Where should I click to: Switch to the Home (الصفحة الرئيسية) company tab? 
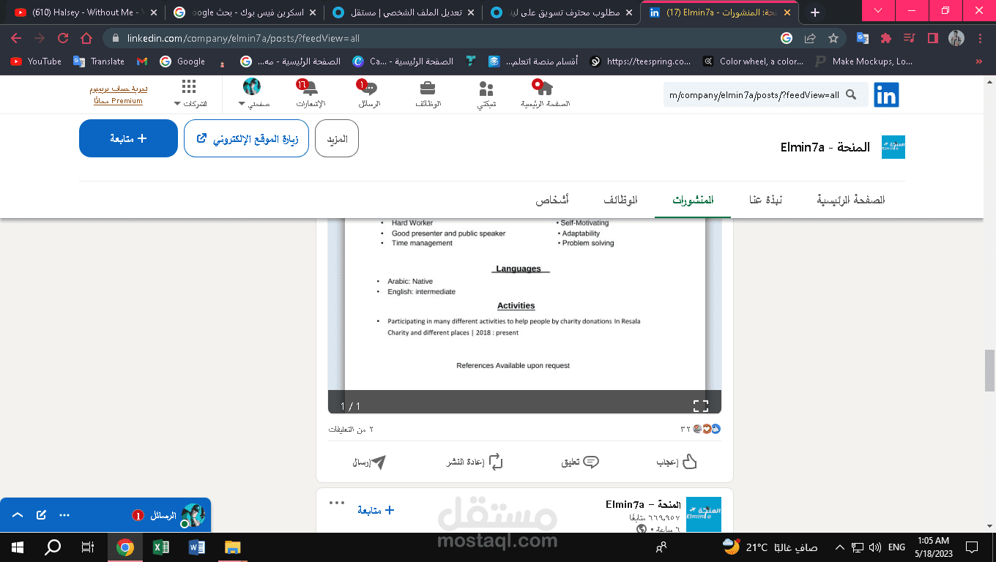click(x=851, y=200)
